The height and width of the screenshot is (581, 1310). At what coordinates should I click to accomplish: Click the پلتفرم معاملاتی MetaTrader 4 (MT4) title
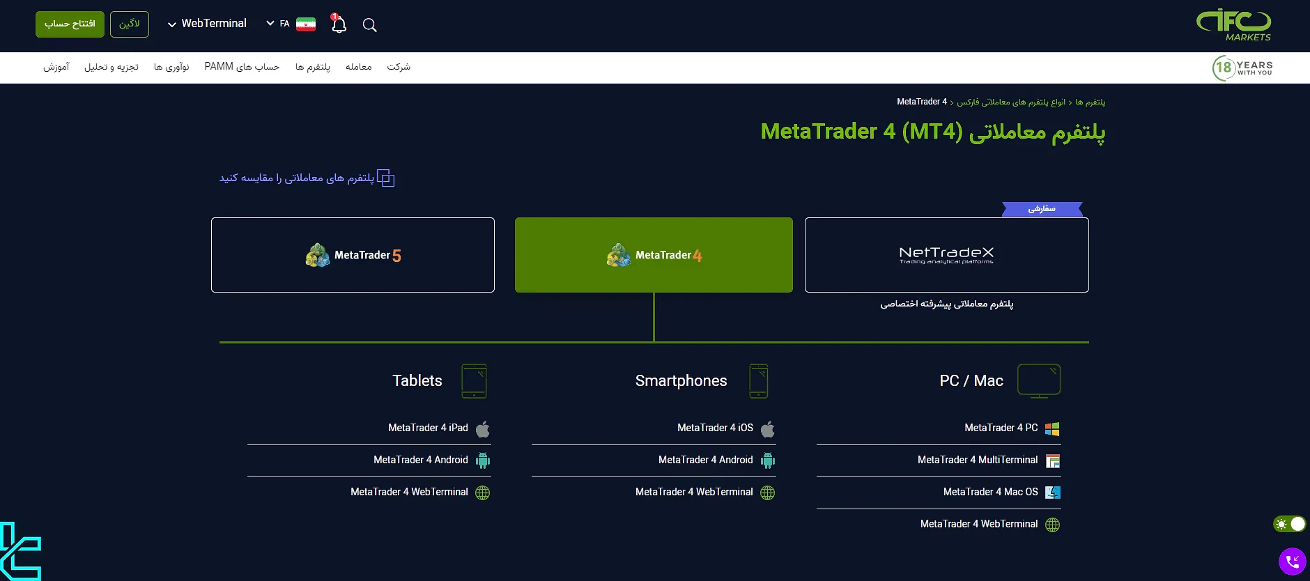tap(933, 132)
